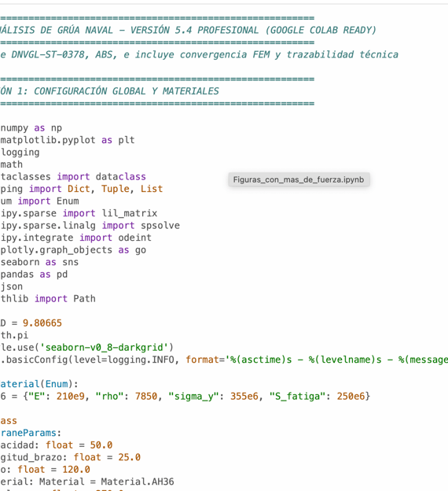Image resolution: width=448 pixels, height=491 pixels.
Task: Click the float value 50.0
Action: pos(101,445)
